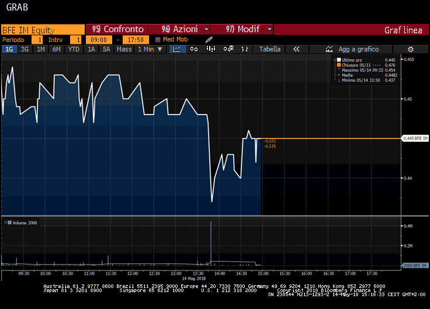Click the BFE IM Equity security field
Image resolution: width=430 pixels, height=309 pixels.
(x=43, y=30)
